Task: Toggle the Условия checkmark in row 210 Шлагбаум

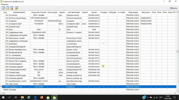Action: pos(104,43)
